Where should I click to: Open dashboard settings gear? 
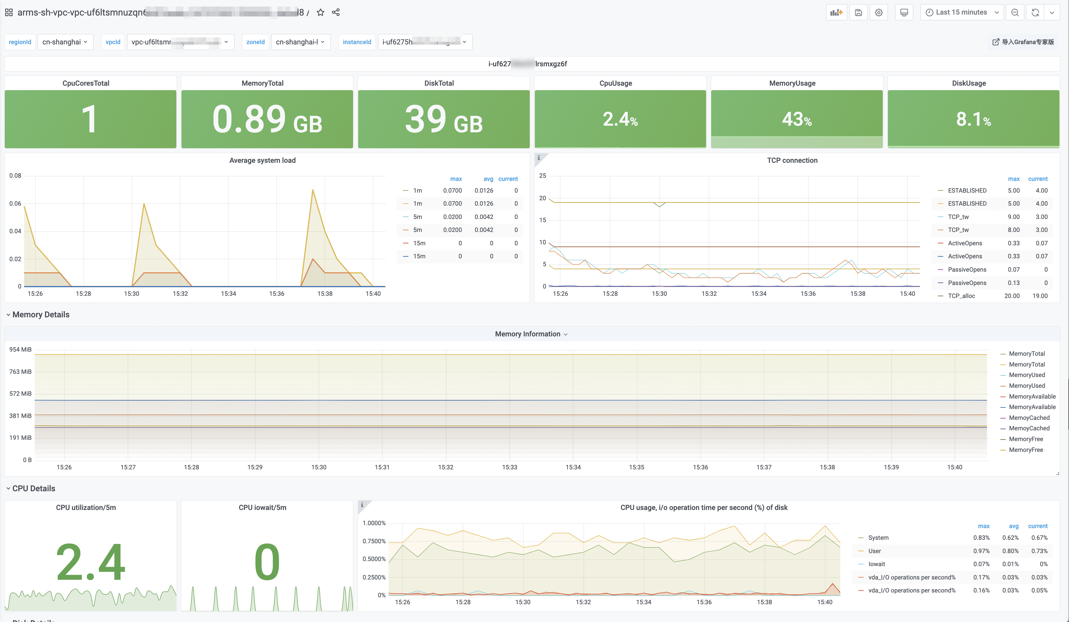pos(879,12)
